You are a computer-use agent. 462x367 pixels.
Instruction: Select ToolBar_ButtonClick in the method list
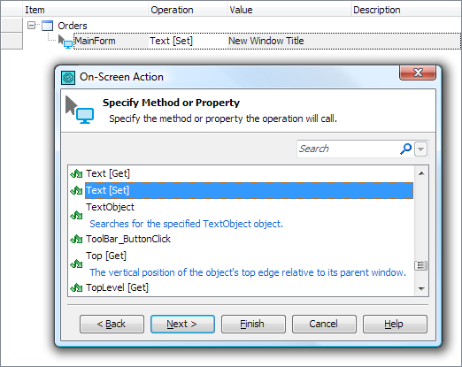click(x=128, y=239)
